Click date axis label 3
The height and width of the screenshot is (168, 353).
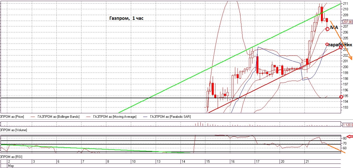point(34,162)
